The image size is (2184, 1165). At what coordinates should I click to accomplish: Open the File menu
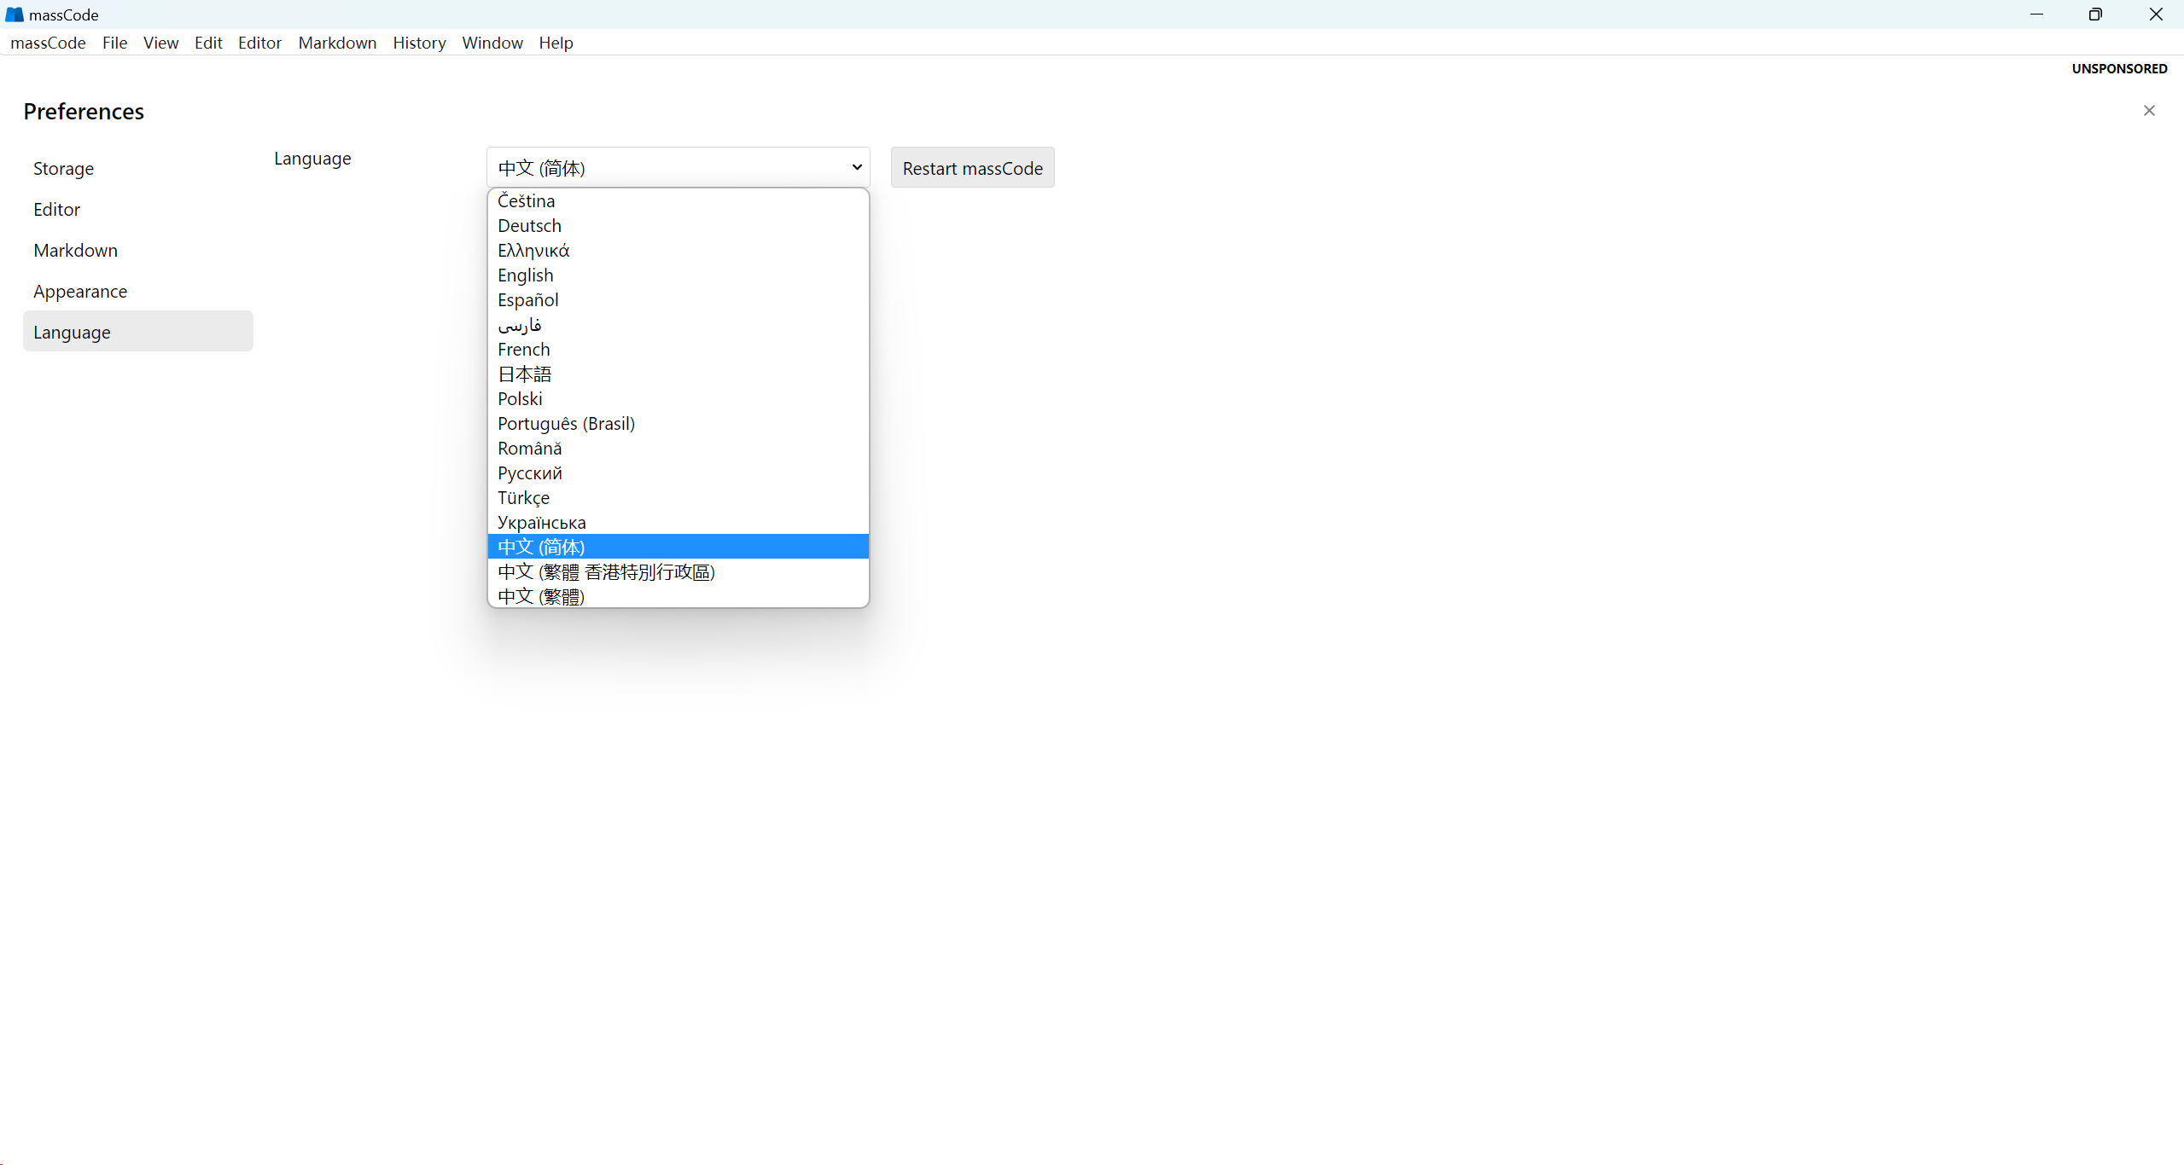tap(114, 43)
